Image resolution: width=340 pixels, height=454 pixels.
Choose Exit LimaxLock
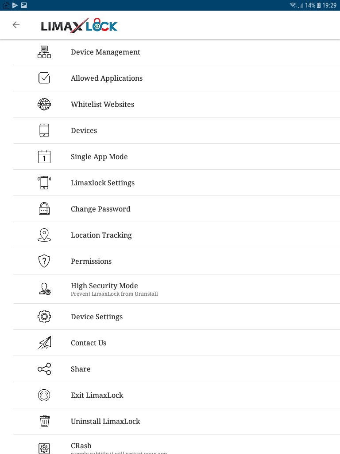177,395
